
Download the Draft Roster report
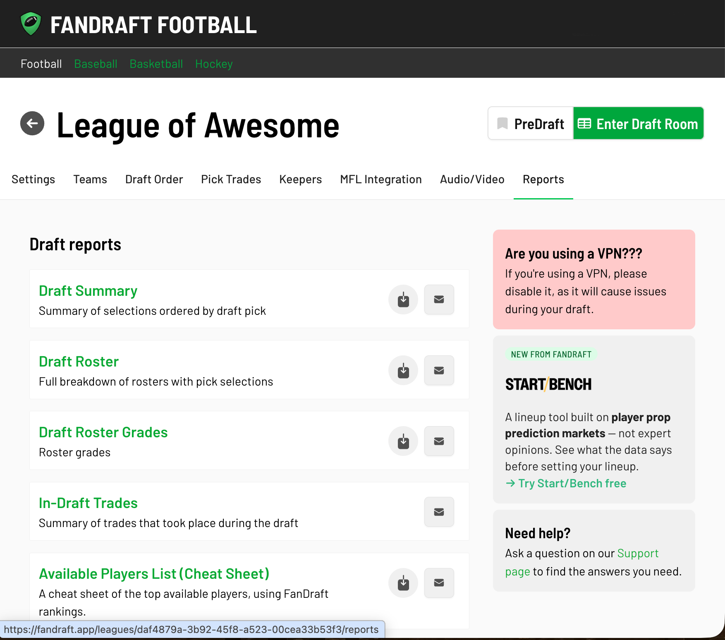[x=403, y=370]
